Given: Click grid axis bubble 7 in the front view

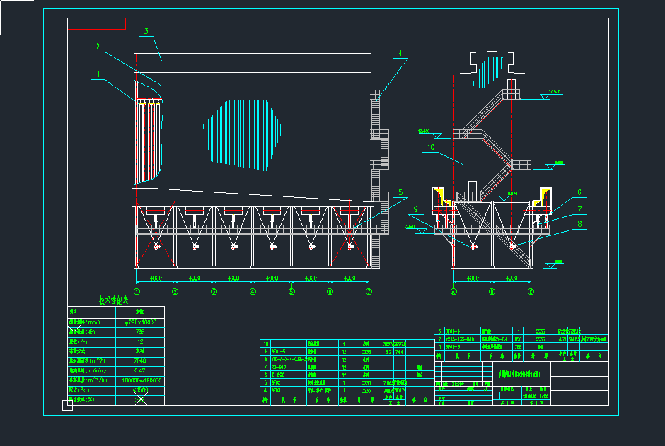Looking at the screenshot, I should click(369, 291).
